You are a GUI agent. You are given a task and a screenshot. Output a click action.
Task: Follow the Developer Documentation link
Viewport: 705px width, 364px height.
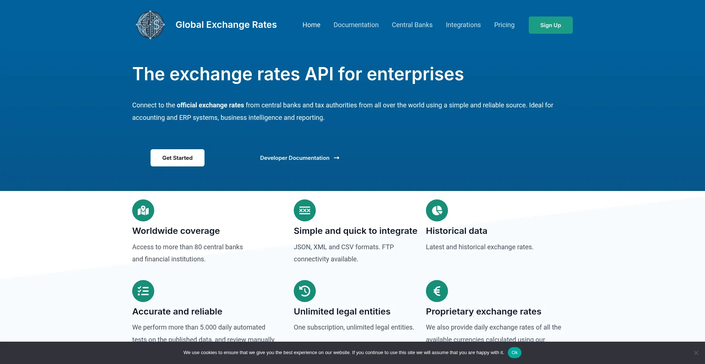pos(300,158)
